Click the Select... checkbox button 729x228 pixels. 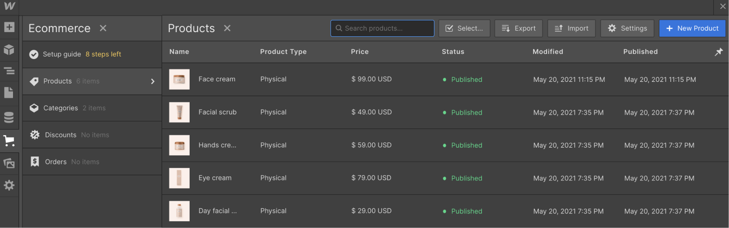coord(464,28)
